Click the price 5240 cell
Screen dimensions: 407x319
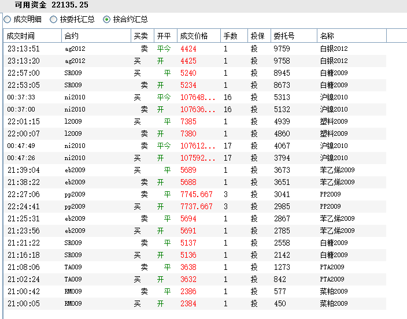(188, 73)
